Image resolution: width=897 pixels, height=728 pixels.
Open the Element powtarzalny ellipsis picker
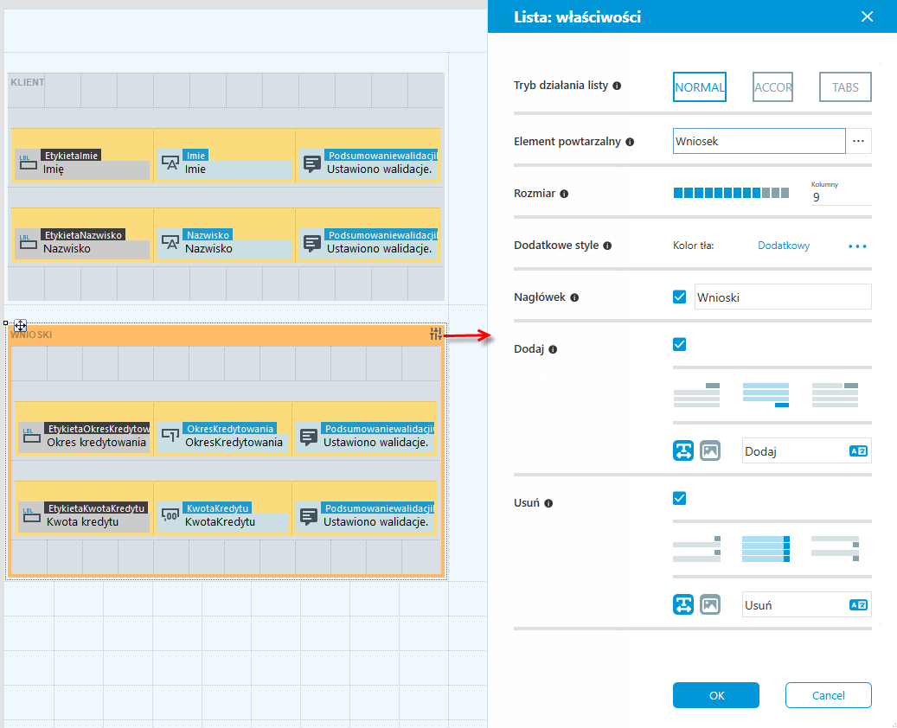click(858, 141)
